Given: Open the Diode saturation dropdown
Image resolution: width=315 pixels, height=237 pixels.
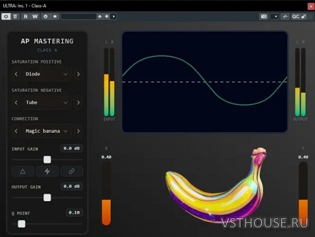Looking at the screenshot, I should click(x=47, y=74).
